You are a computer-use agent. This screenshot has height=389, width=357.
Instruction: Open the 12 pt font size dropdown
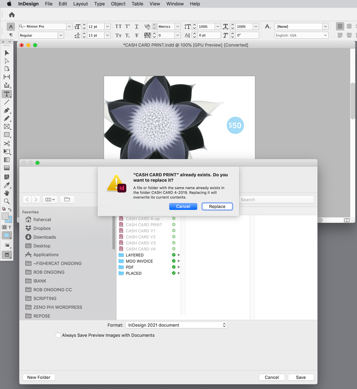pos(108,26)
